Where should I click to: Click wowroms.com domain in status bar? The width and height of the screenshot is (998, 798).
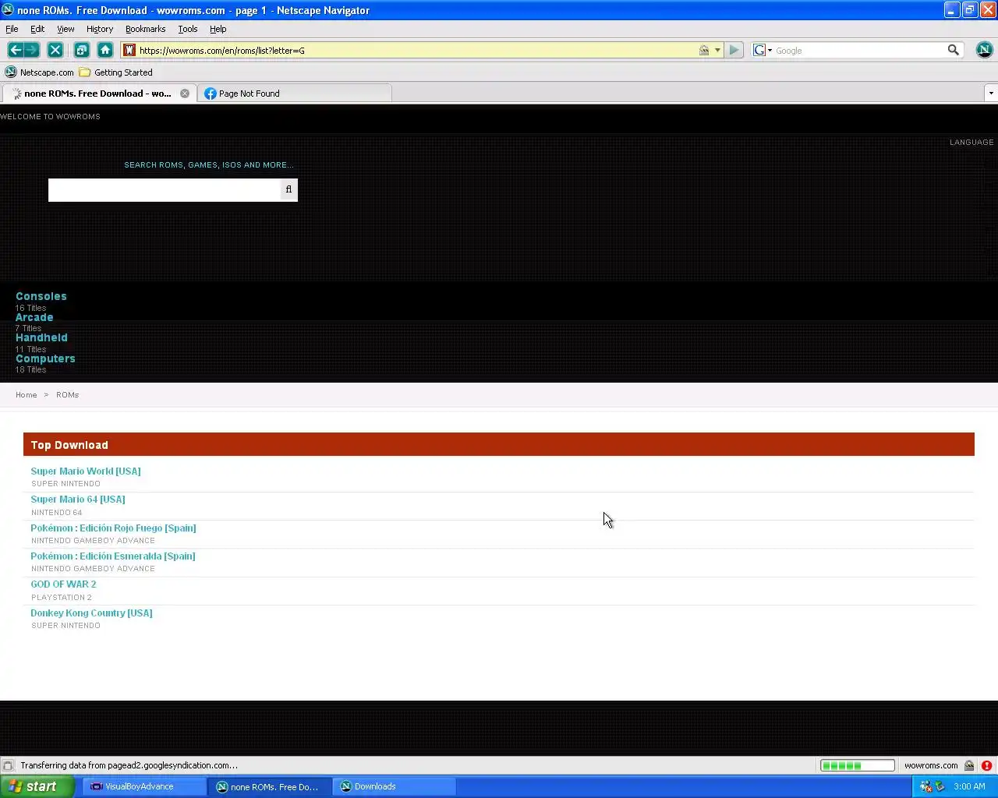pos(931,765)
